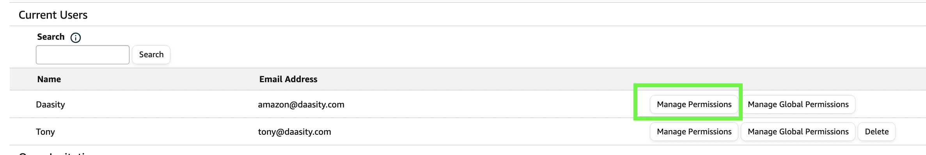
Task: Click the amazon@daasity.com email address
Action: click(301, 105)
